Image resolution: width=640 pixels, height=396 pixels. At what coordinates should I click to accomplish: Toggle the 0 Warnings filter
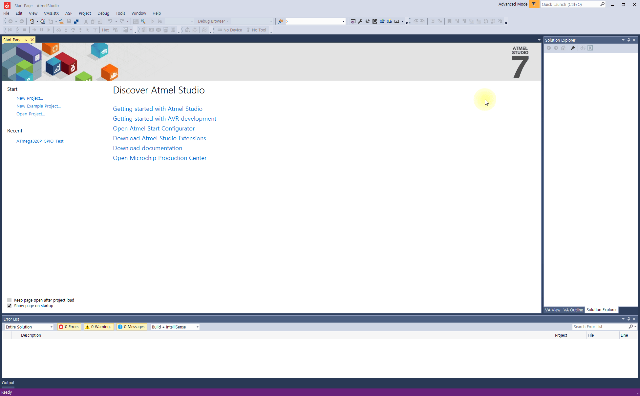[99, 327]
